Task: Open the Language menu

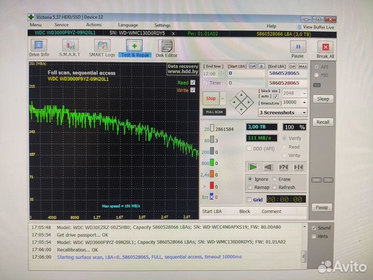Action: 128,25
